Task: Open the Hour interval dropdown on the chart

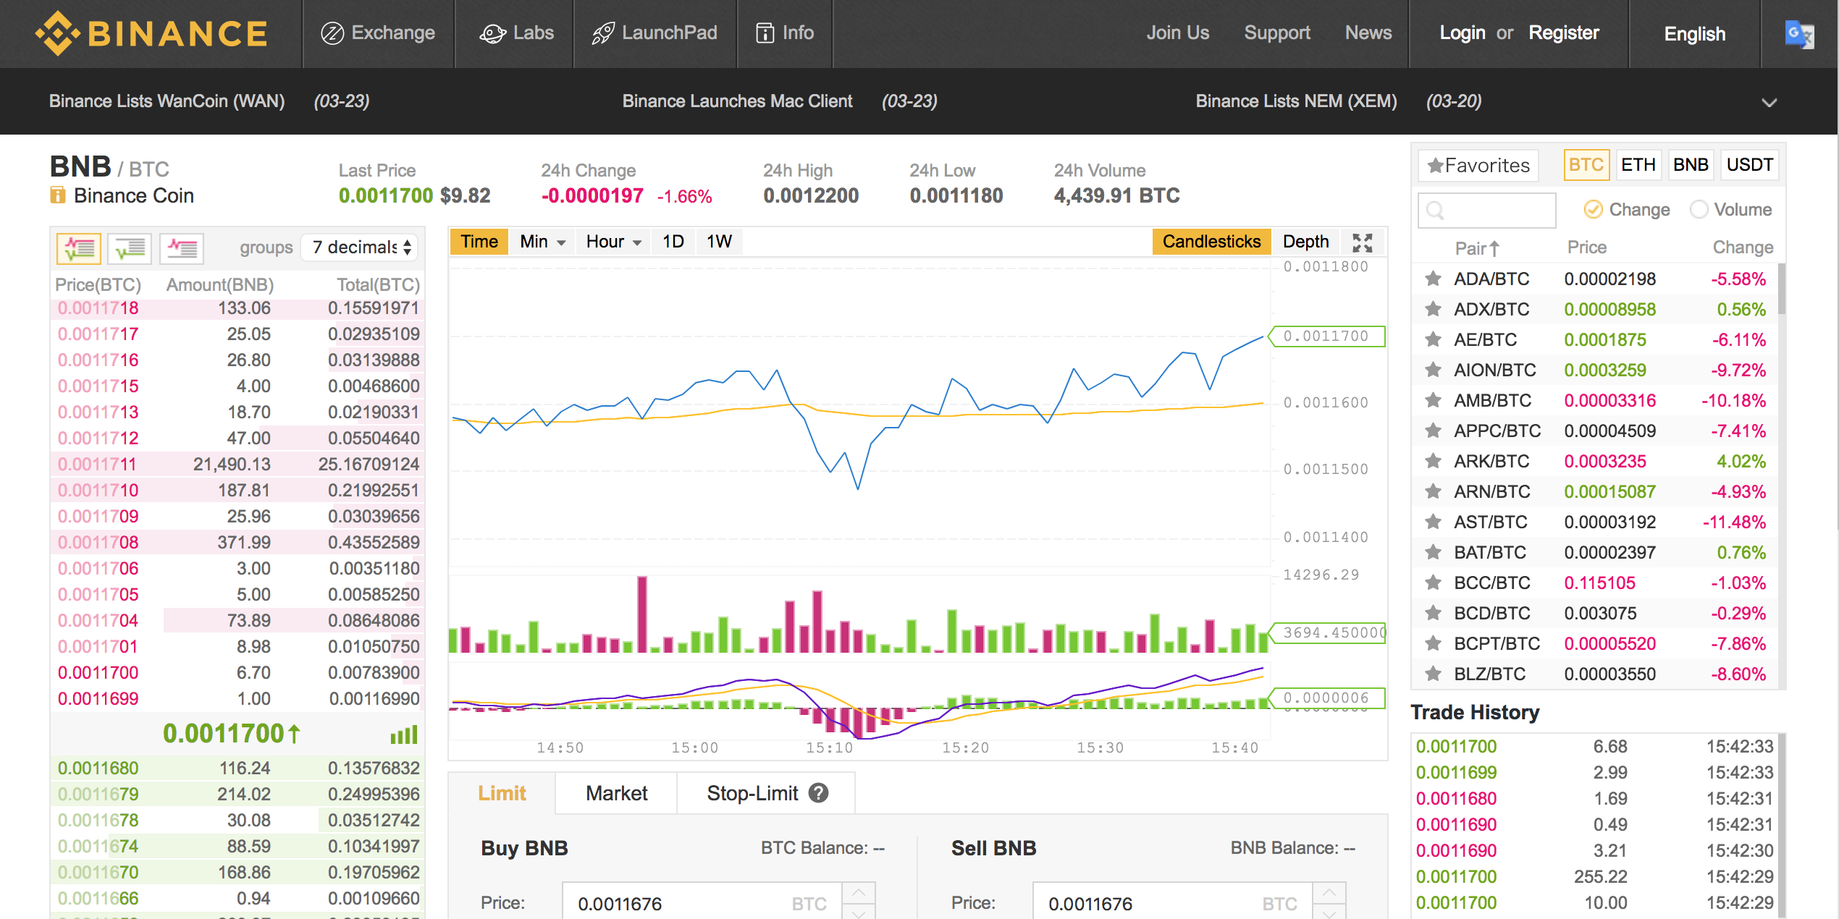Action: (x=613, y=241)
